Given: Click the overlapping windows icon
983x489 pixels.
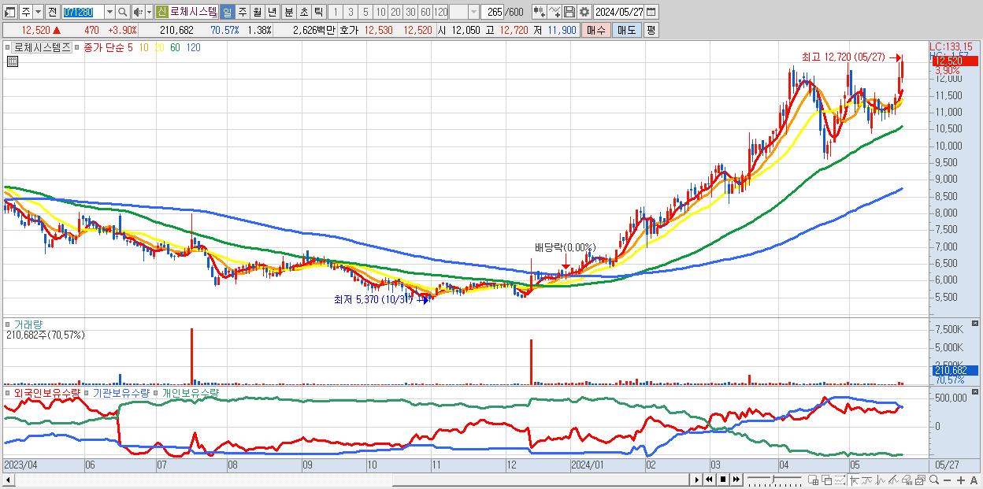Looking at the screenshot, I should tap(827, 480).
